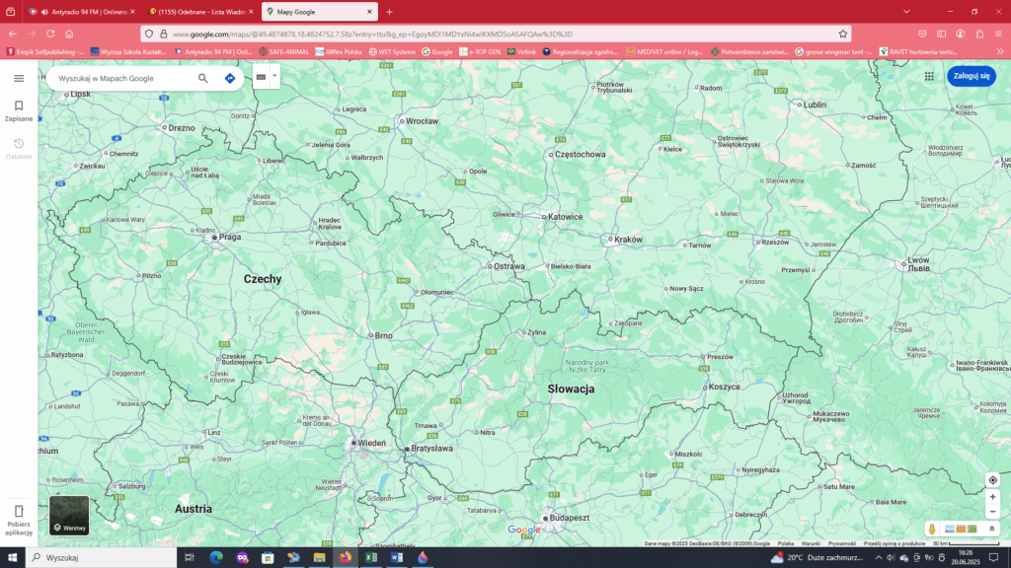Mute the Antyradio tab speaker icon
The image size is (1011, 568).
[44, 12]
